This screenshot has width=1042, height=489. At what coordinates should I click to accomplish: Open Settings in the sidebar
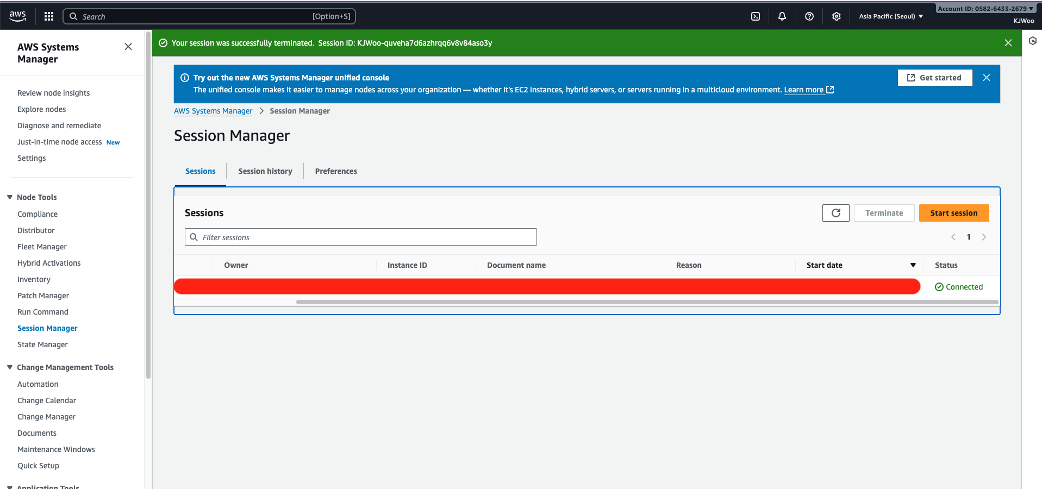[32, 158]
